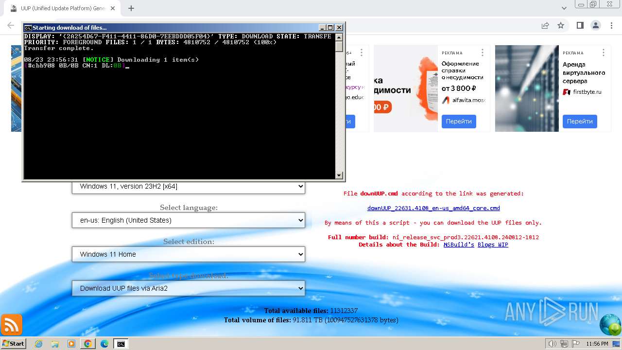Image resolution: width=622 pixels, height=350 pixels.
Task: Click console scrollbar thumb
Action: [339, 46]
